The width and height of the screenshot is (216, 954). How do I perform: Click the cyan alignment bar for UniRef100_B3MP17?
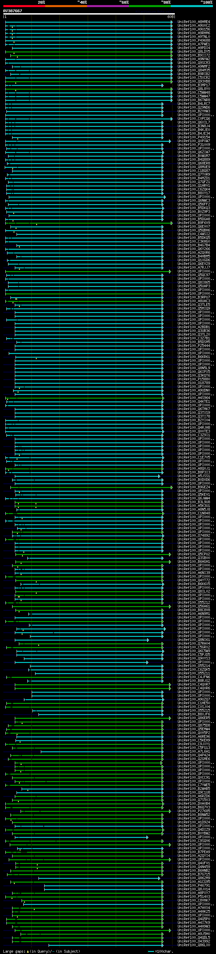point(85,85)
